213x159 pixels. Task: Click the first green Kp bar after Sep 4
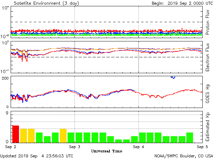point(142,138)
